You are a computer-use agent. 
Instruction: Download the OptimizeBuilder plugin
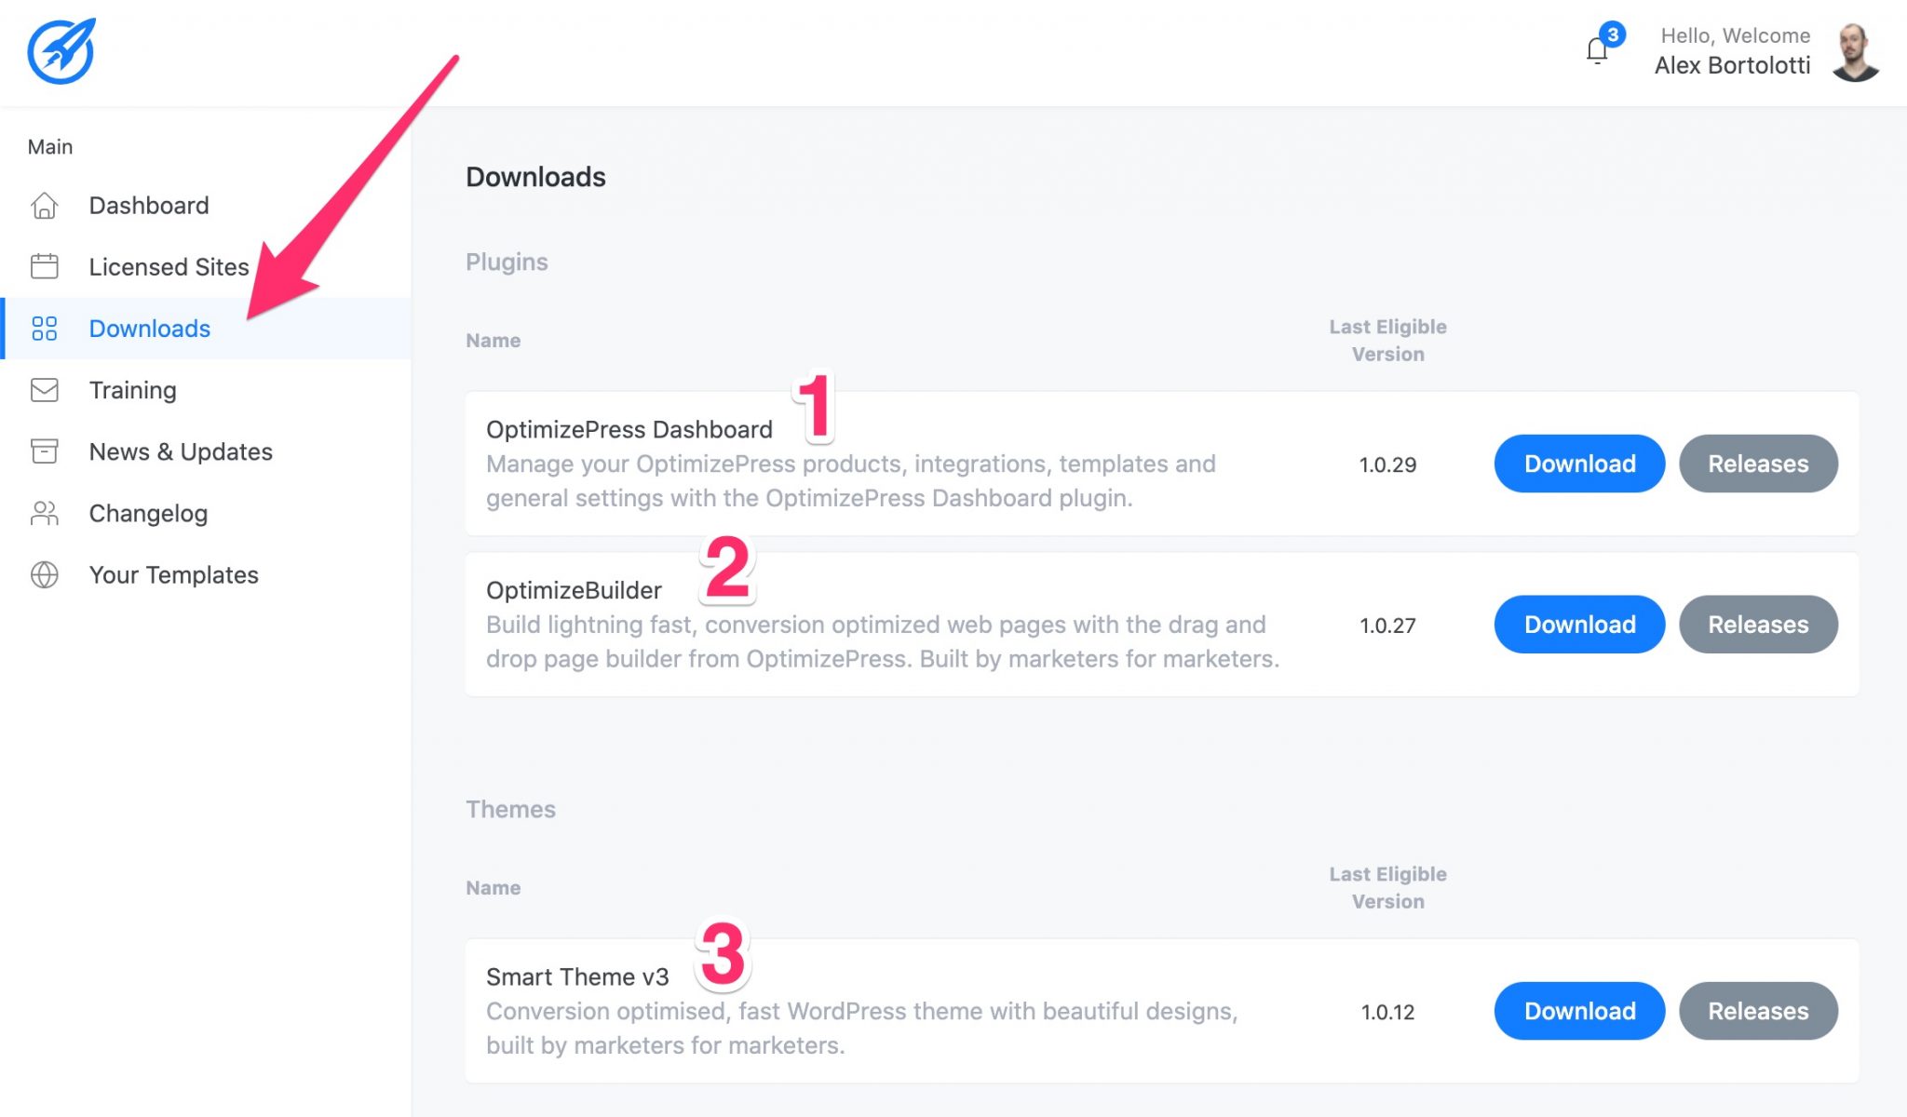pos(1579,625)
